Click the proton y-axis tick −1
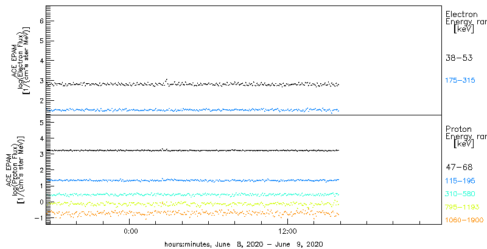The image size is (487, 249). [40, 217]
